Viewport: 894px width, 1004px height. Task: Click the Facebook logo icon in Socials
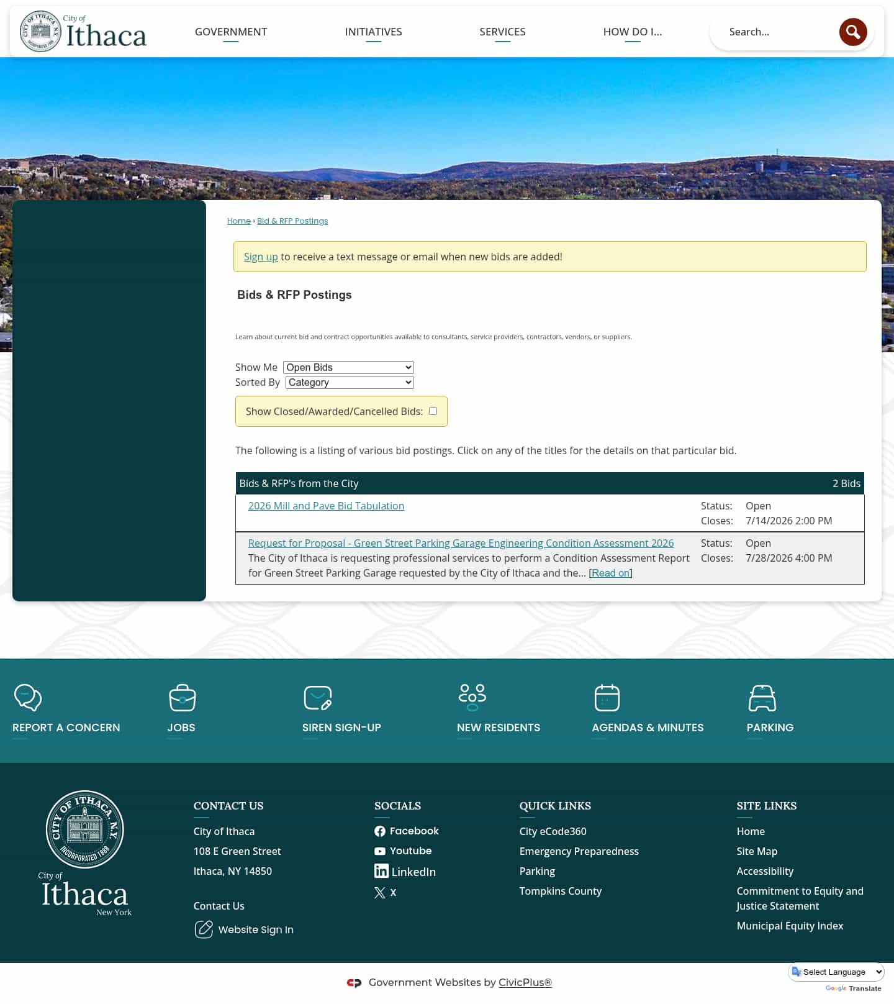(380, 831)
